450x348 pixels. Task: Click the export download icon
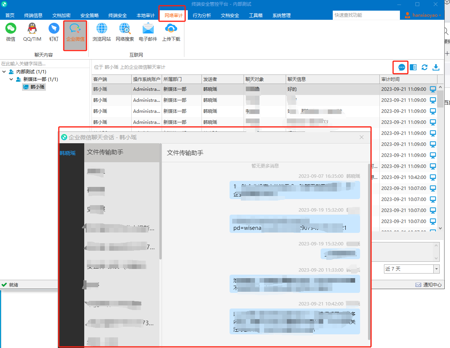click(x=436, y=67)
